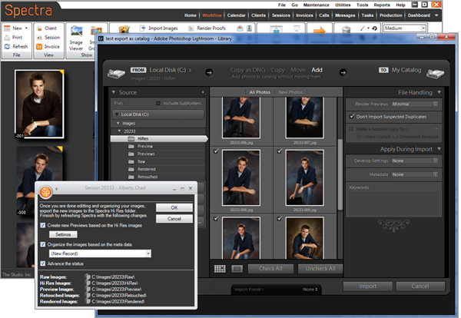This screenshot has width=461, height=318.
Task: Click the destination drive icon beside My Catalog
Action: [x=435, y=74]
